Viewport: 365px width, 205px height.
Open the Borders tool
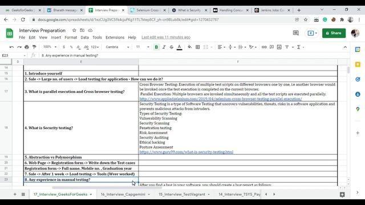198,47
